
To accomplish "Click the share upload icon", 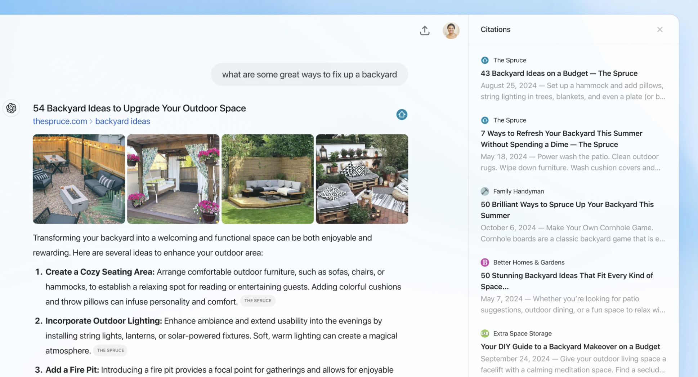I will (425, 31).
